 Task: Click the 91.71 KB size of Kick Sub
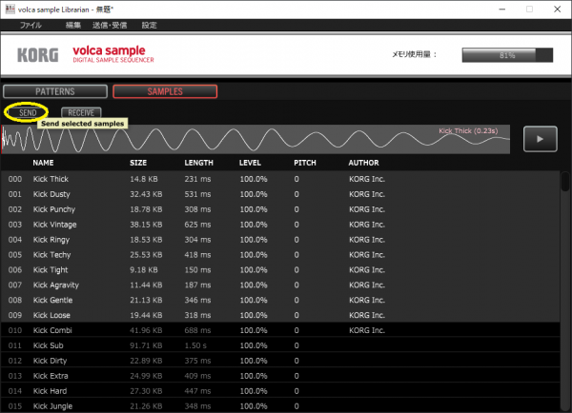[146, 345]
